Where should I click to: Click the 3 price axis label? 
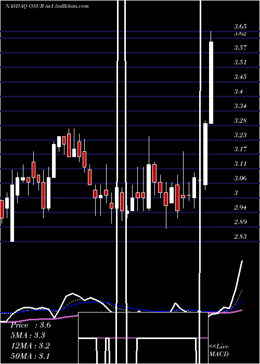click(x=236, y=193)
